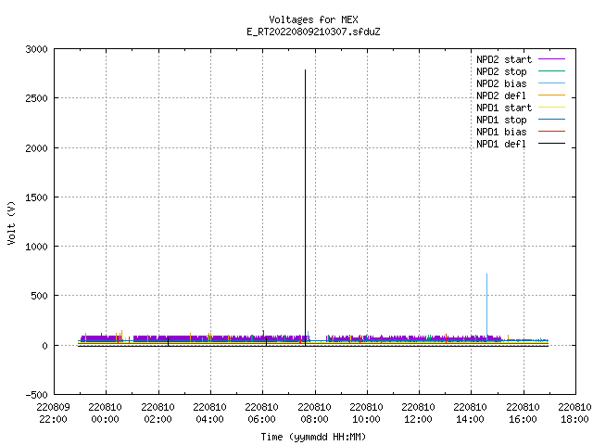The image size is (593, 445).
Task: Click the NPD2 stop legend label
Action: [x=501, y=71]
